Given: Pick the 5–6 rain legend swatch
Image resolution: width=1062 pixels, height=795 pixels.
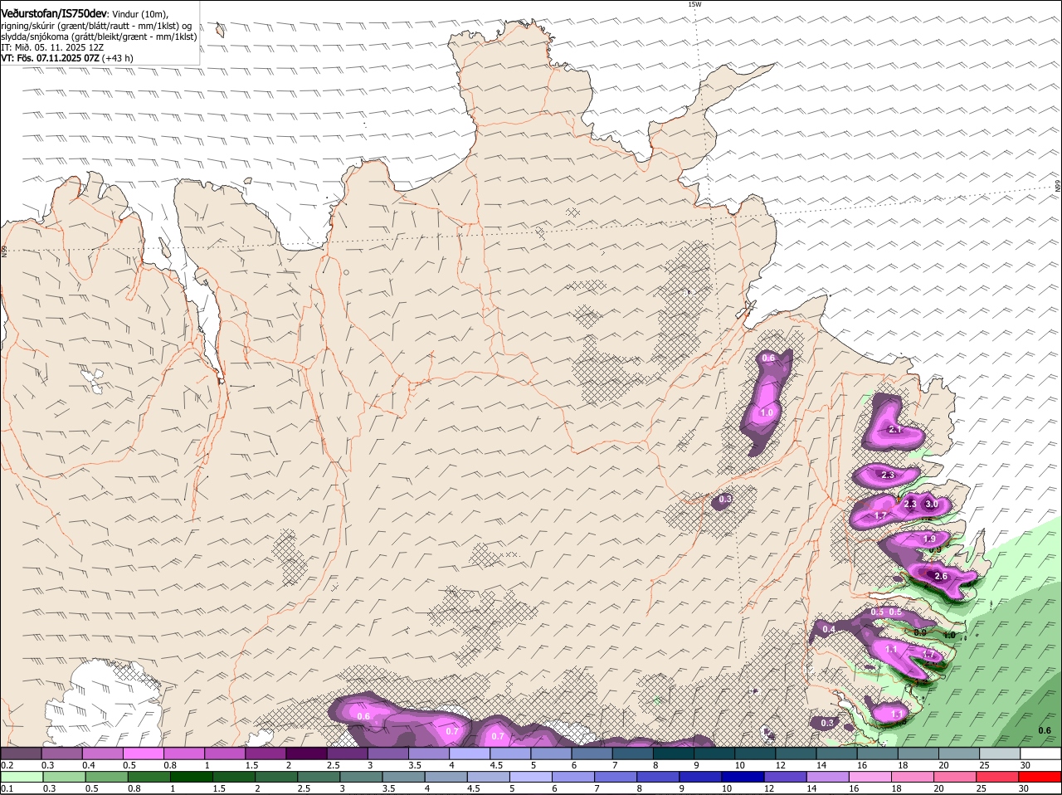Looking at the screenshot, I should tap(532, 778).
